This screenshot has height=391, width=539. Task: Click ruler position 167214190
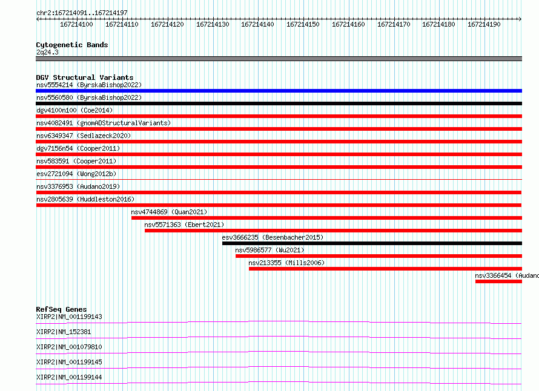pos(484,24)
